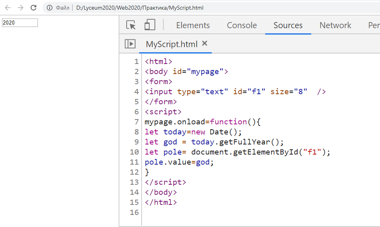
Task: Set breakpoint on line number 8
Action: 136,132
